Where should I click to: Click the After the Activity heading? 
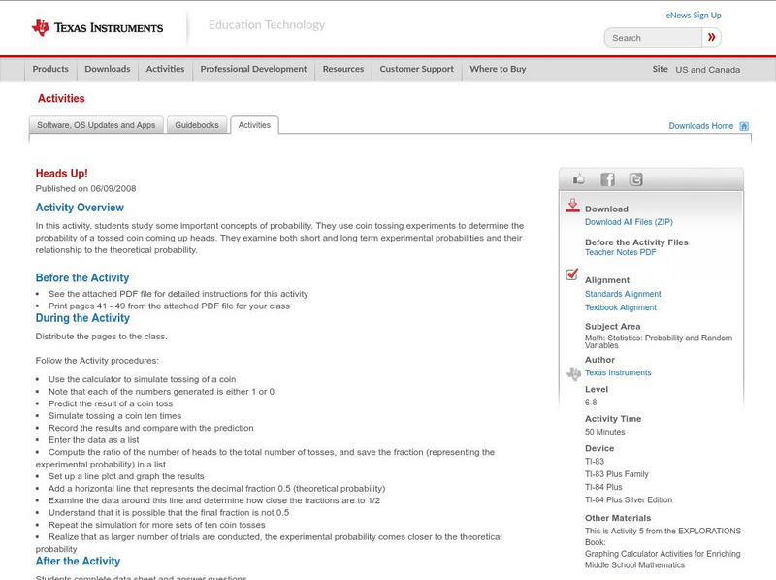pyautogui.click(x=78, y=561)
